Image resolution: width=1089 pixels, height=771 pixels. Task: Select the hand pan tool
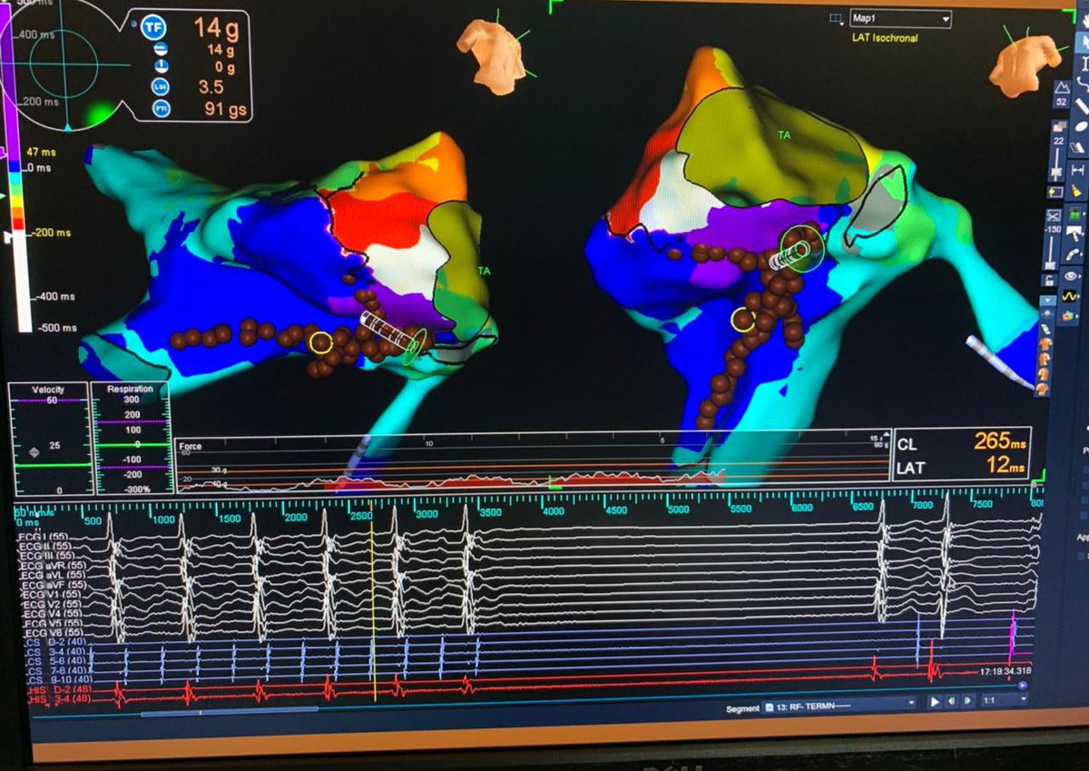(x=1085, y=19)
